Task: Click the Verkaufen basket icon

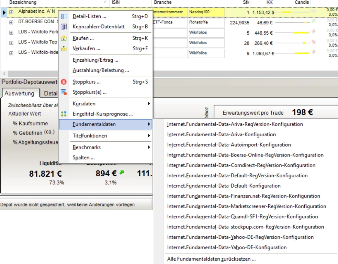Action: tap(64, 49)
